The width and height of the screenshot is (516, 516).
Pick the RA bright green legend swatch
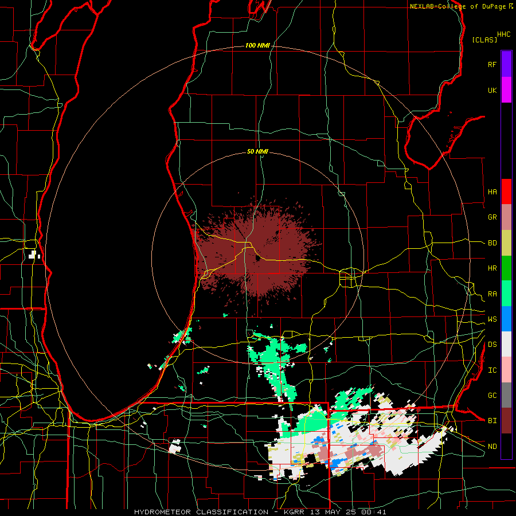pos(506,294)
